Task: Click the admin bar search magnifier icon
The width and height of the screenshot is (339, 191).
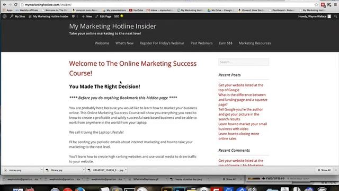Action: (x=335, y=16)
